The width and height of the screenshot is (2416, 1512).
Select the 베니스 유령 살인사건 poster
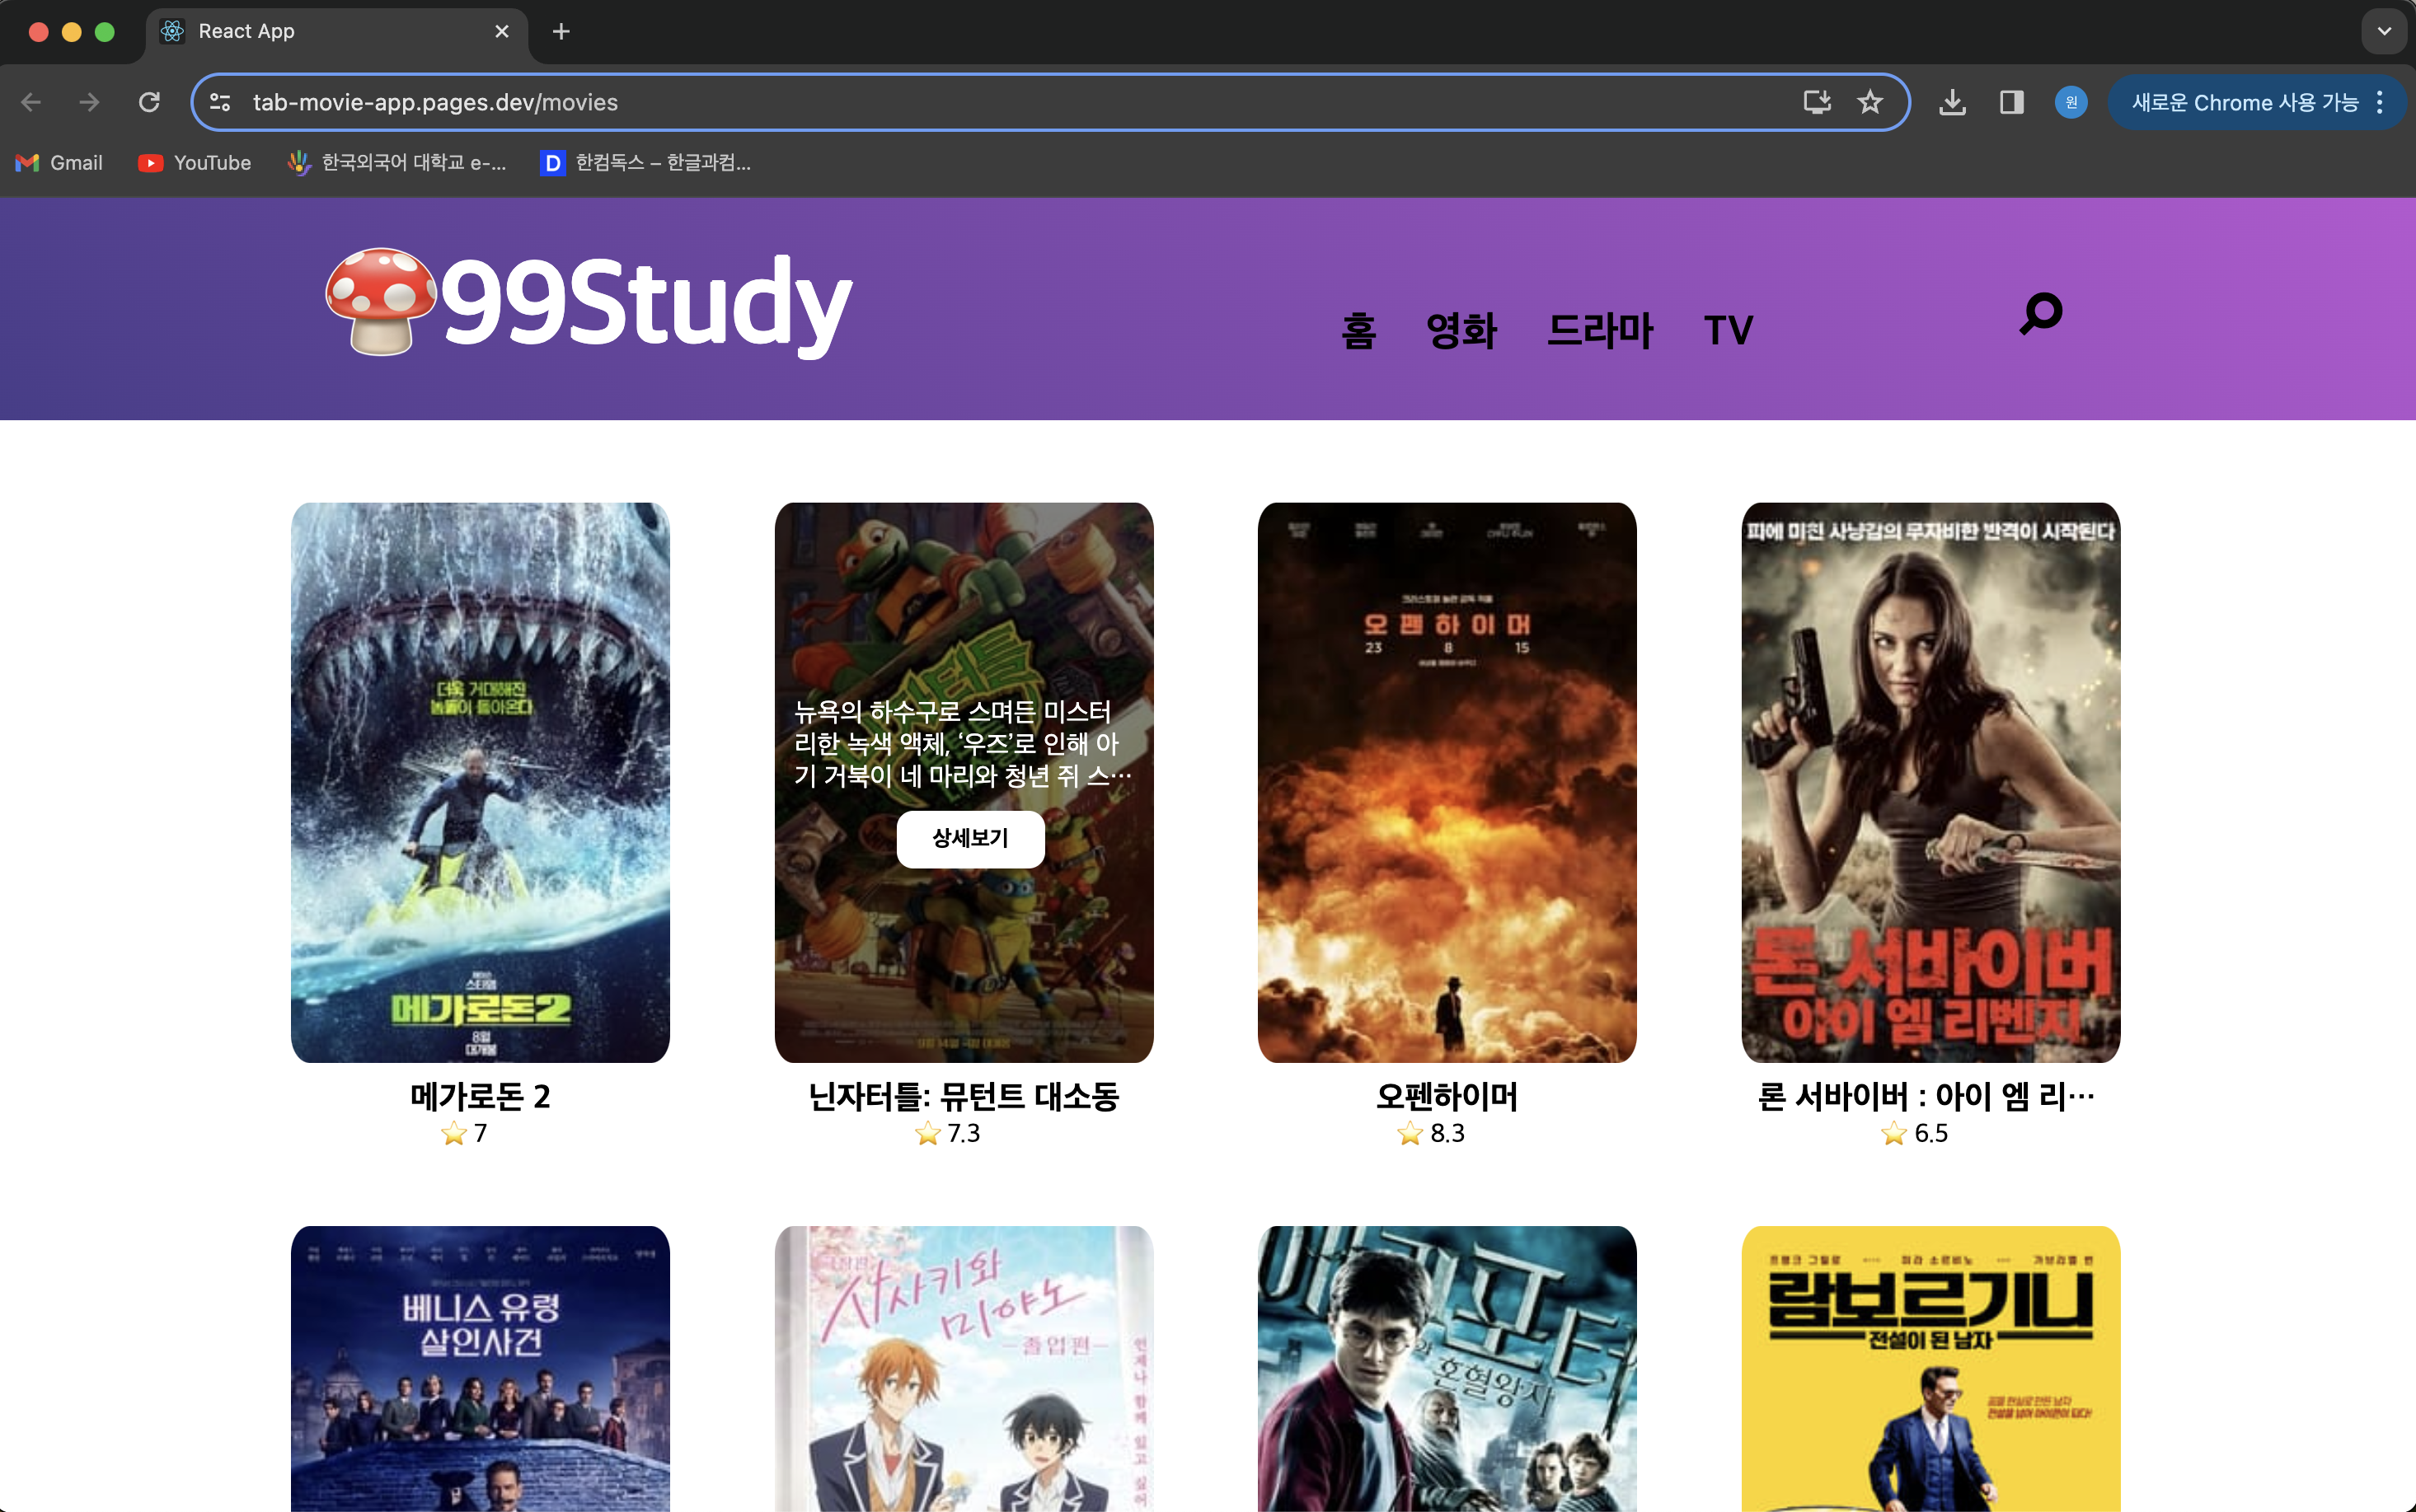click(x=481, y=1368)
